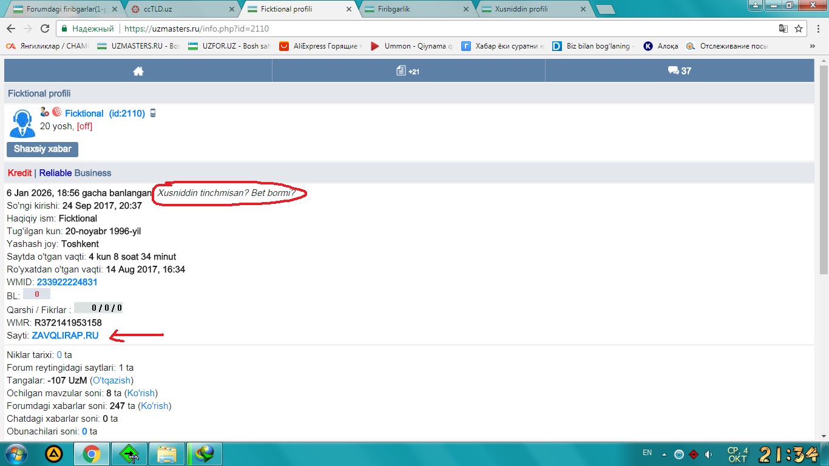Viewport: 829px width, 466px height.
Task: Open the forum posts icon showing +21
Action: point(408,71)
